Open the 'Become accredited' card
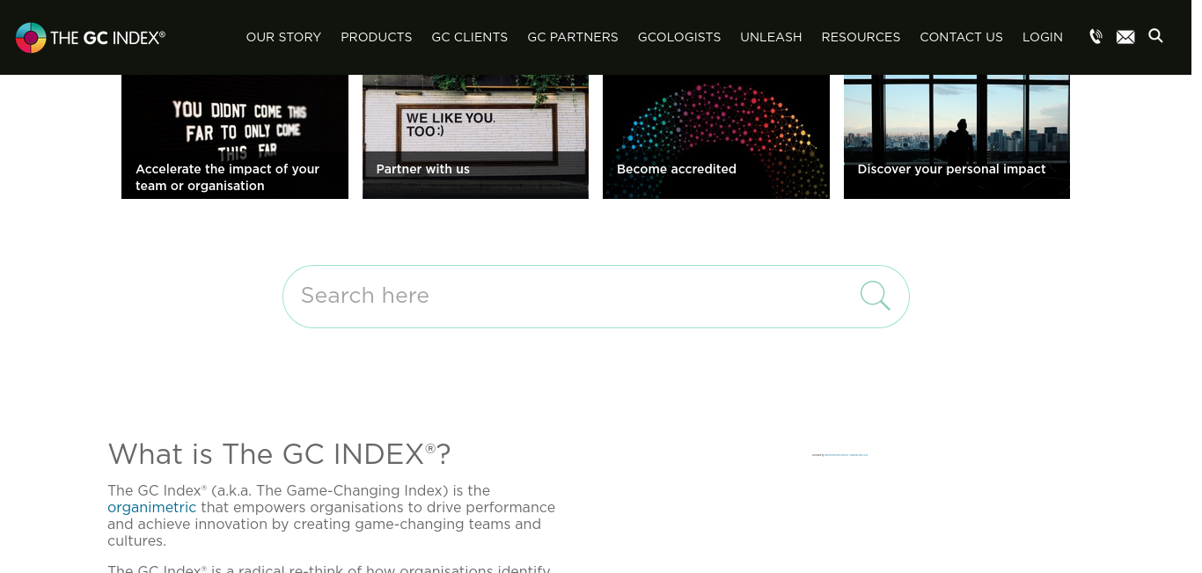The image size is (1202, 573). pos(716,136)
